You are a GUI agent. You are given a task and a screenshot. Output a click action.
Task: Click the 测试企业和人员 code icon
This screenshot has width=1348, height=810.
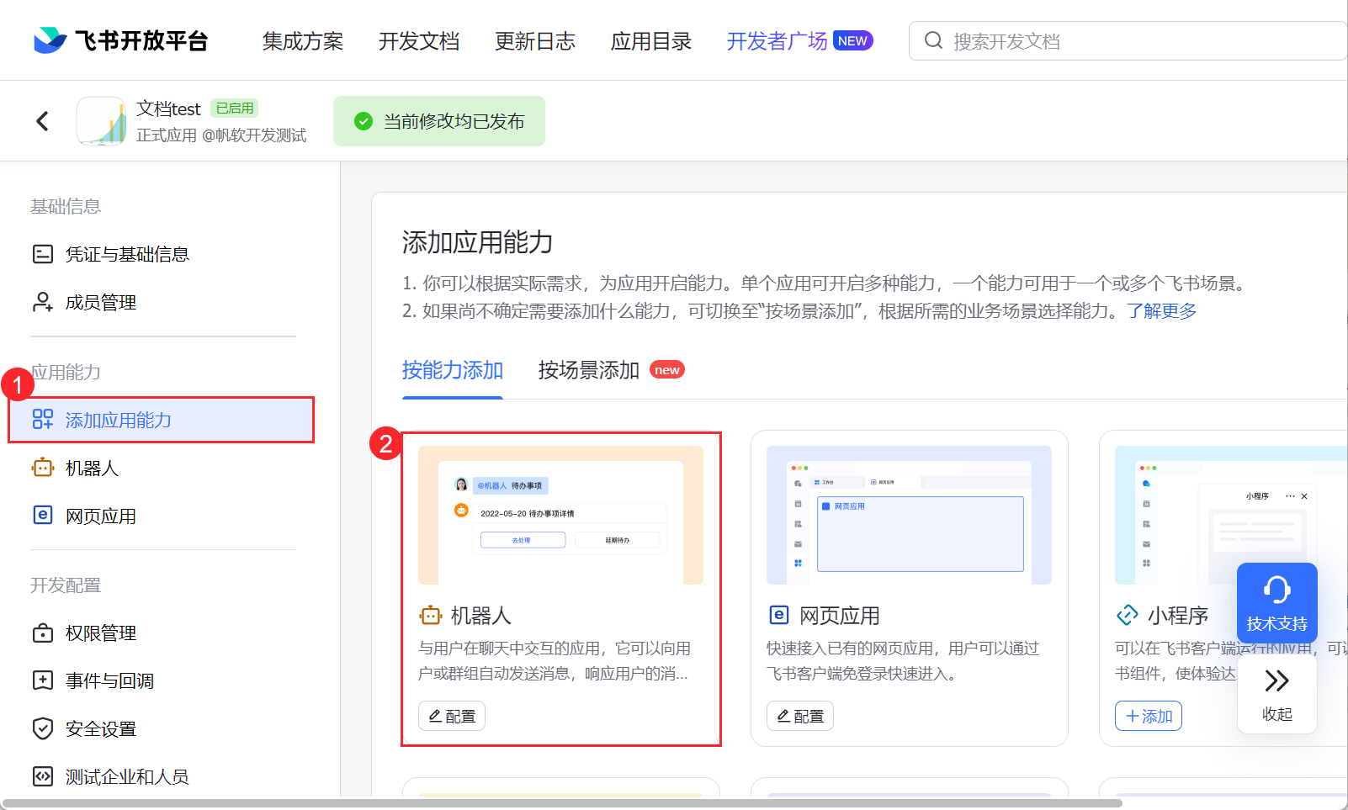point(42,776)
